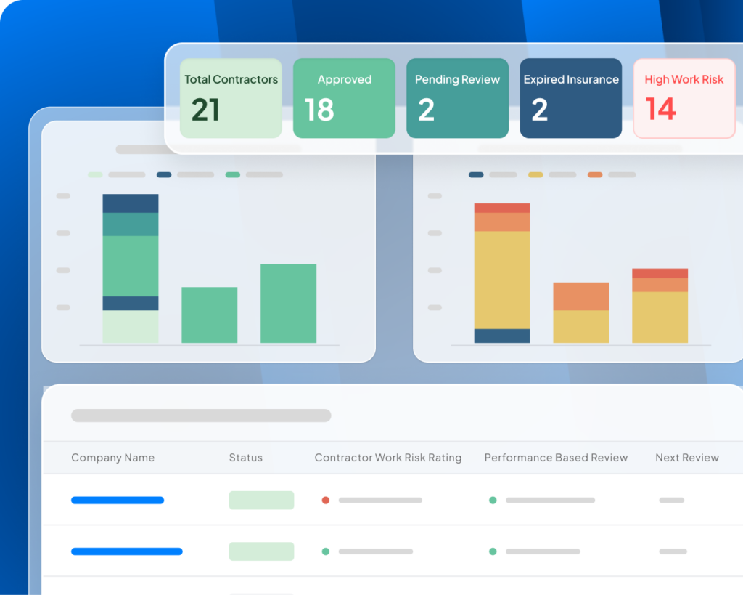The width and height of the screenshot is (743, 595).
Task: Click the yellow legend swatch in right chart
Action: (x=535, y=174)
